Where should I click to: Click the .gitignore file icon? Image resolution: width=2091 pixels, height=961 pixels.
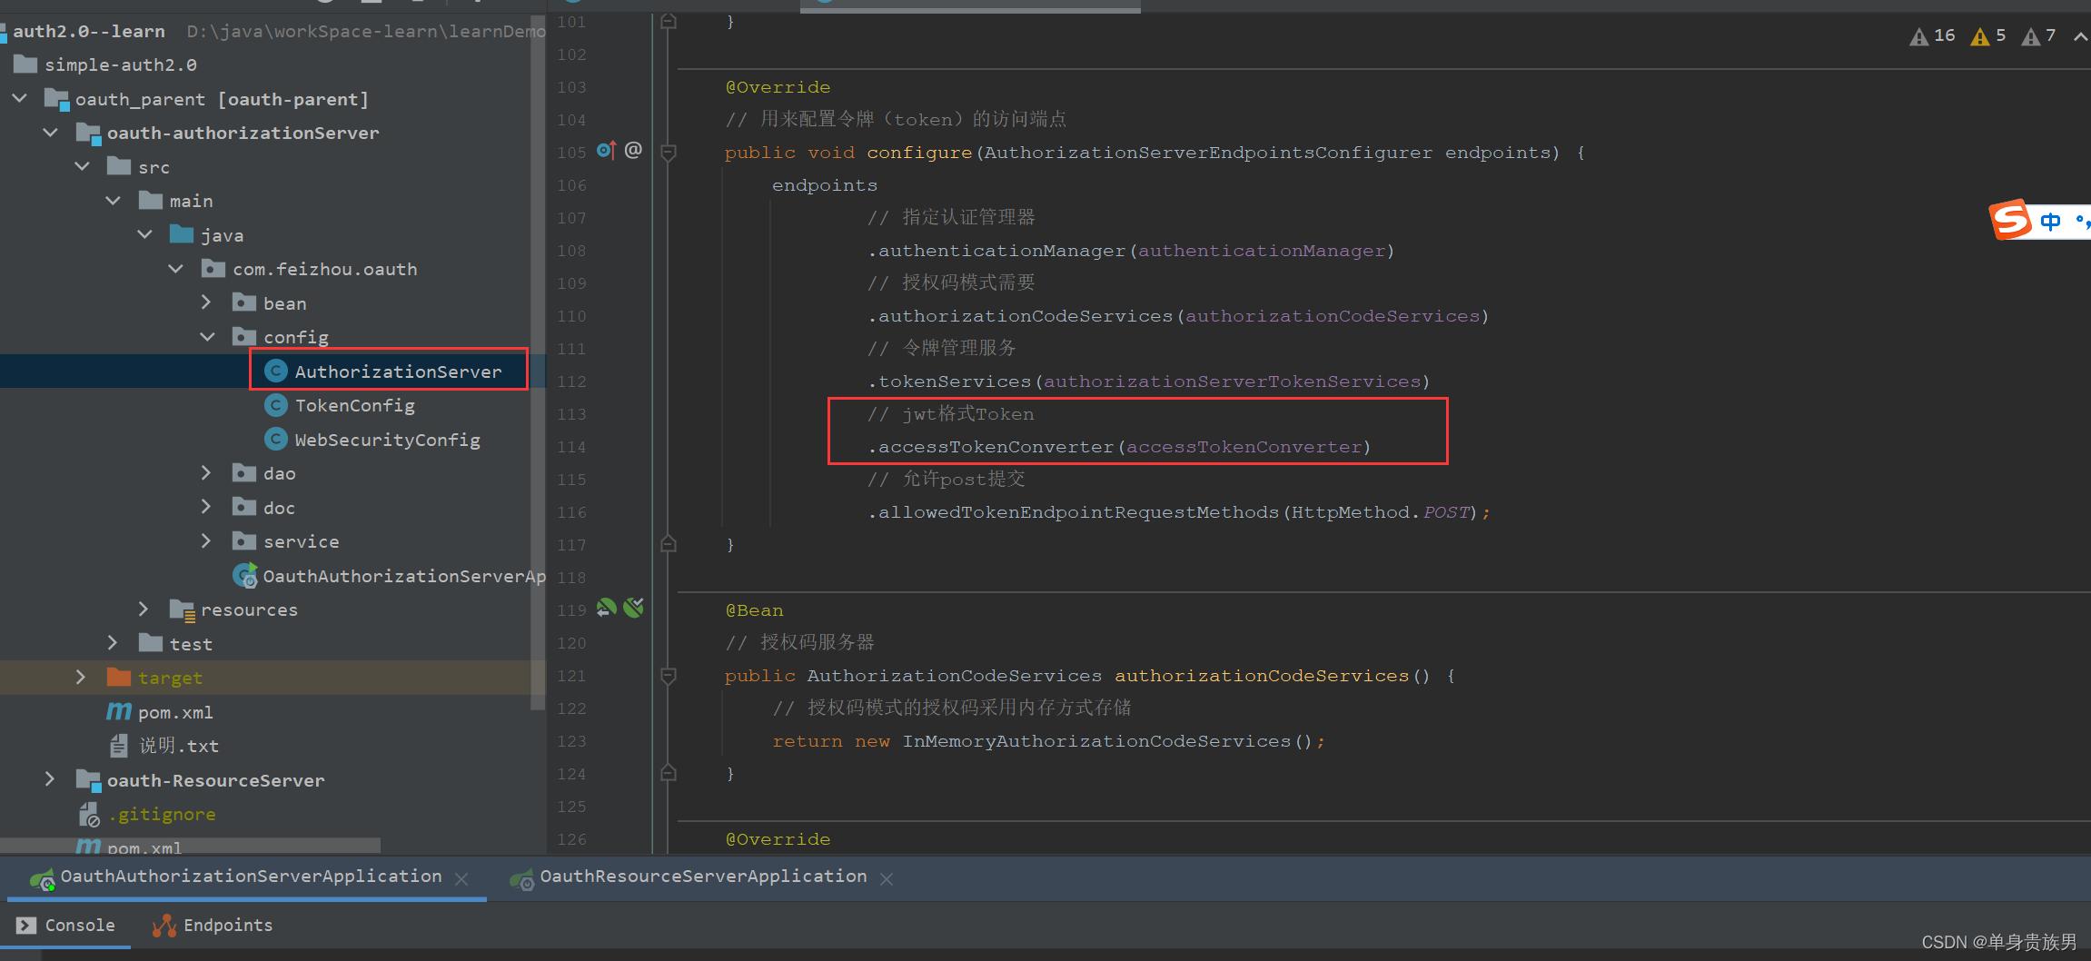[89, 814]
